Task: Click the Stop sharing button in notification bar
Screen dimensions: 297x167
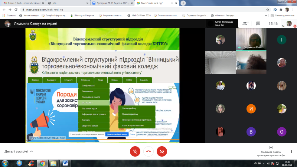Action: tap(117, 134)
